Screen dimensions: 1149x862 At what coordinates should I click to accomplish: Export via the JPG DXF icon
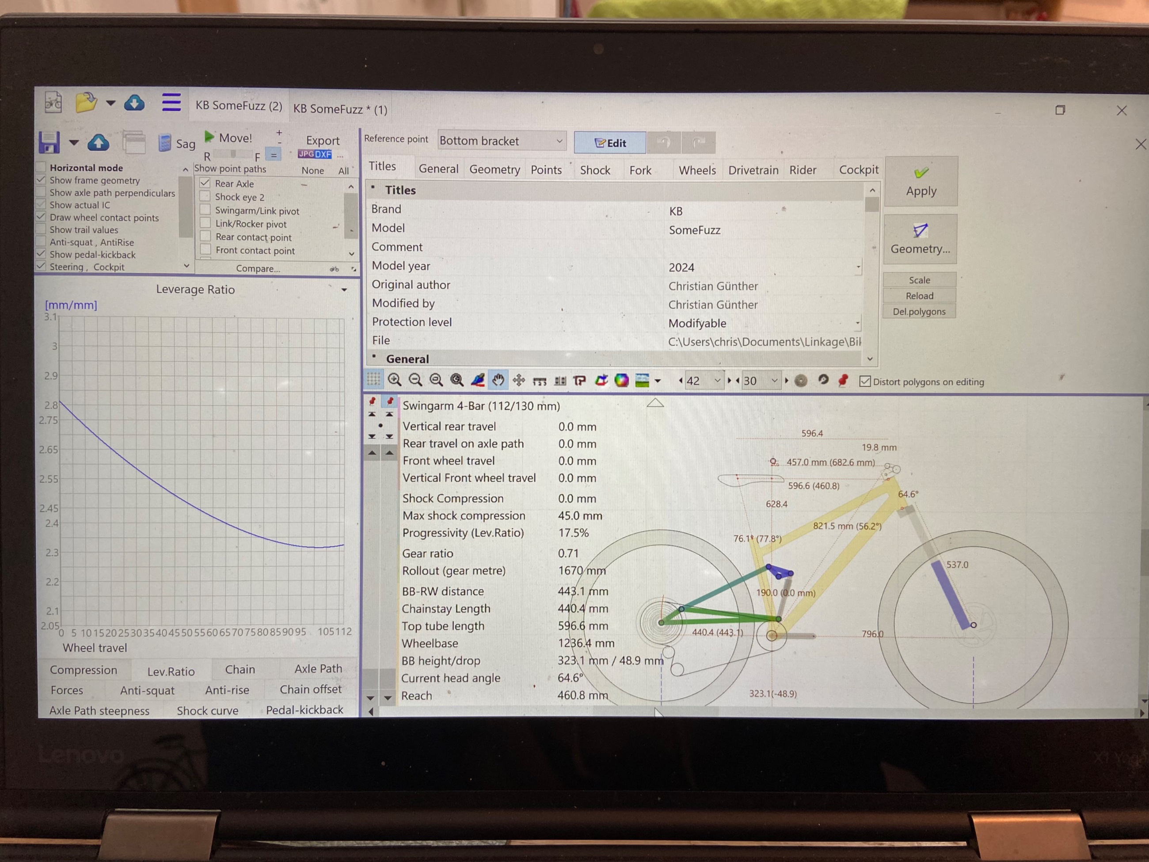315,154
